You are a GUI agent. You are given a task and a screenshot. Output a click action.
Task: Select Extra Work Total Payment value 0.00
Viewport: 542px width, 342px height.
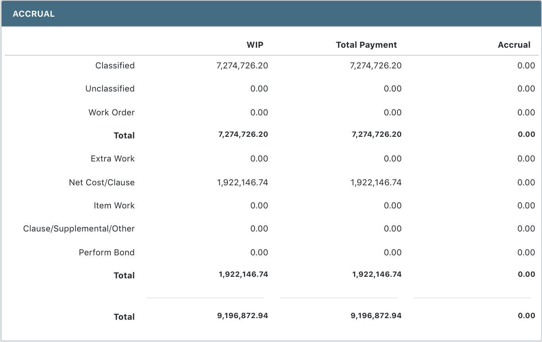click(x=393, y=159)
